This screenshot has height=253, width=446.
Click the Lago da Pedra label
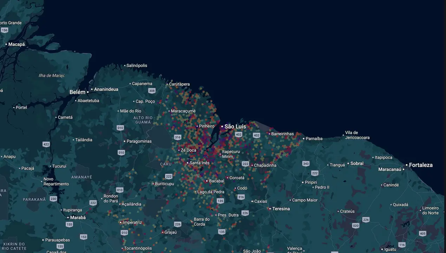[x=211, y=192]
